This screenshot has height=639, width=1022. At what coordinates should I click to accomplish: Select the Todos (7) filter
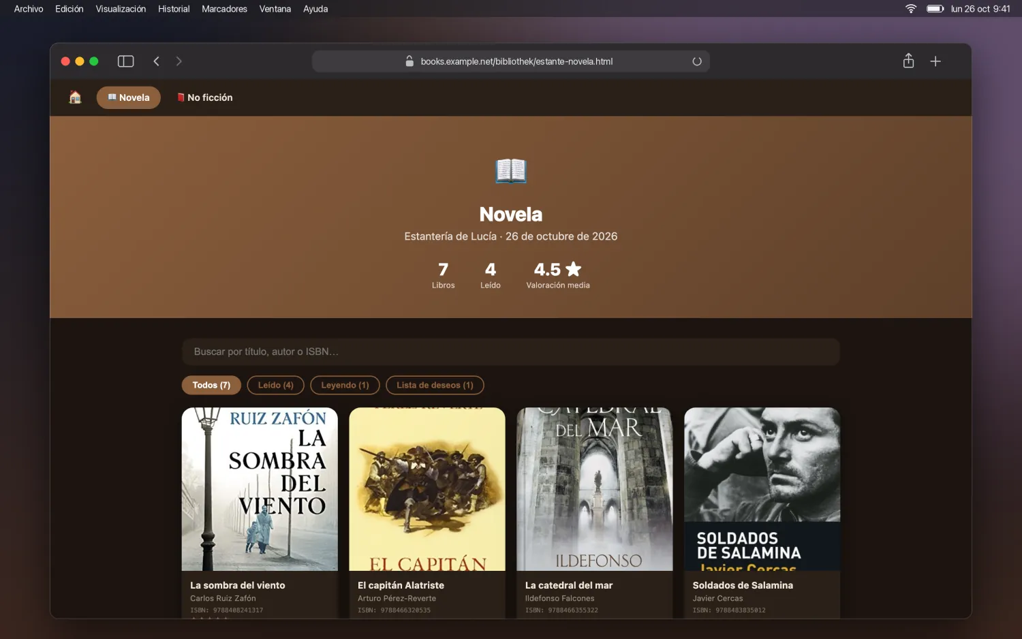pyautogui.click(x=211, y=385)
